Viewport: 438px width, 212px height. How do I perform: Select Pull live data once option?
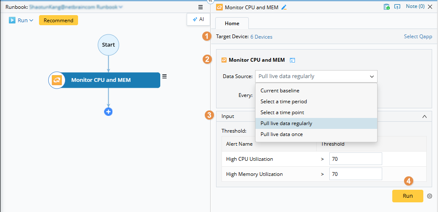point(282,134)
